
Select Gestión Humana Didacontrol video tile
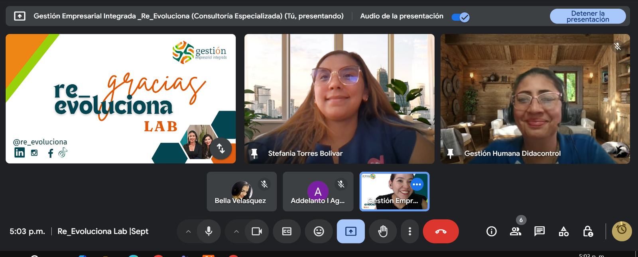click(x=535, y=99)
